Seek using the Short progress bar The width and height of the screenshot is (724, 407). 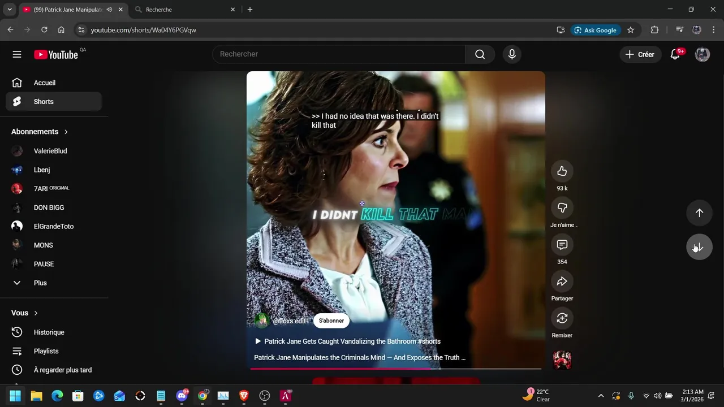click(x=396, y=369)
